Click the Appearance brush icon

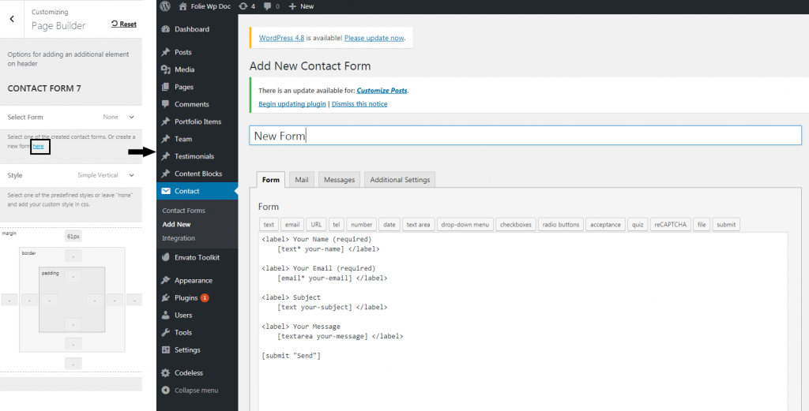[166, 281]
